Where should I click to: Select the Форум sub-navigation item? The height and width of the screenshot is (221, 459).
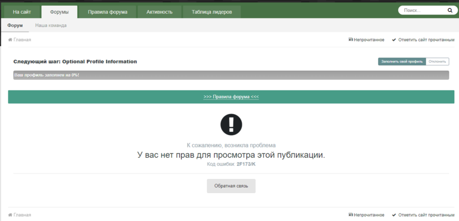(15, 26)
